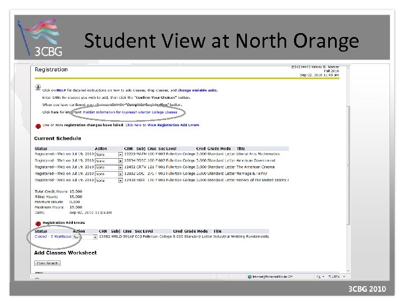This screenshot has height=303, width=404.
Task: Click the title American Government
Action: (x=256, y=160)
